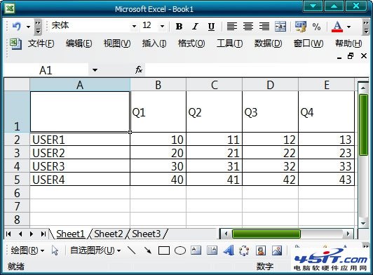Open the 格式(O) menu

pos(191,43)
